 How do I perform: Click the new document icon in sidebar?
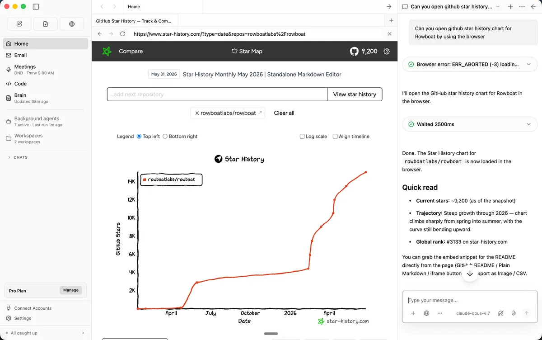pyautogui.click(x=46, y=24)
